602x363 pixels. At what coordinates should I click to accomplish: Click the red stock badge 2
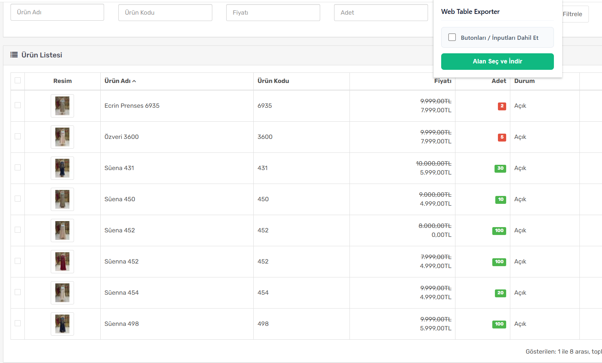click(x=502, y=106)
